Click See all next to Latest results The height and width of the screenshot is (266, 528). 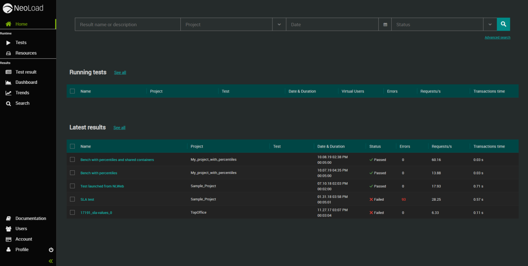tap(119, 128)
